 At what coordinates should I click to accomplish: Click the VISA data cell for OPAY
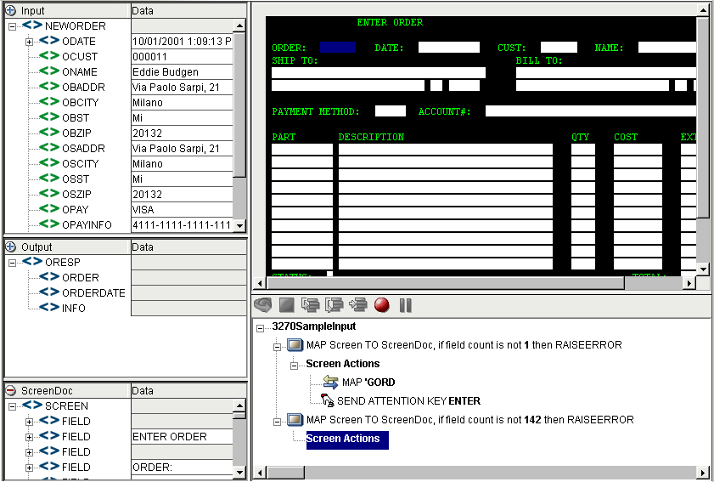[183, 209]
